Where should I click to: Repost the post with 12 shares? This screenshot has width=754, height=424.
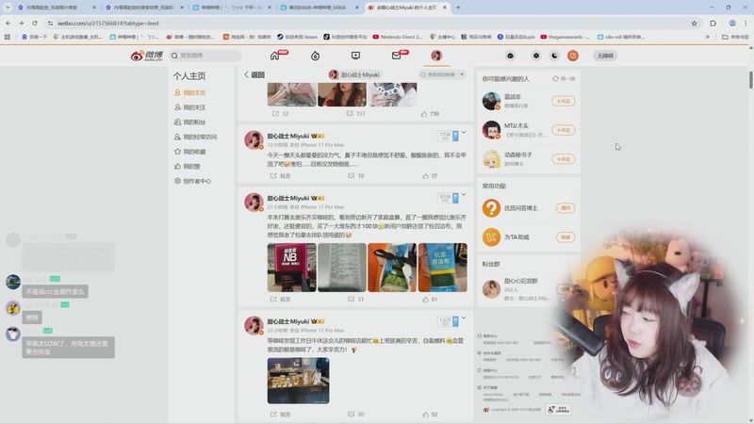pos(280,114)
